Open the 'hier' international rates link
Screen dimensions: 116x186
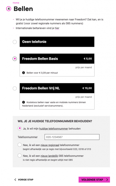[57, 28]
